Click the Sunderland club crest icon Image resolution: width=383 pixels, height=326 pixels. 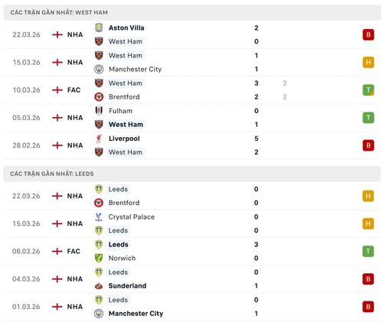[x=99, y=285]
